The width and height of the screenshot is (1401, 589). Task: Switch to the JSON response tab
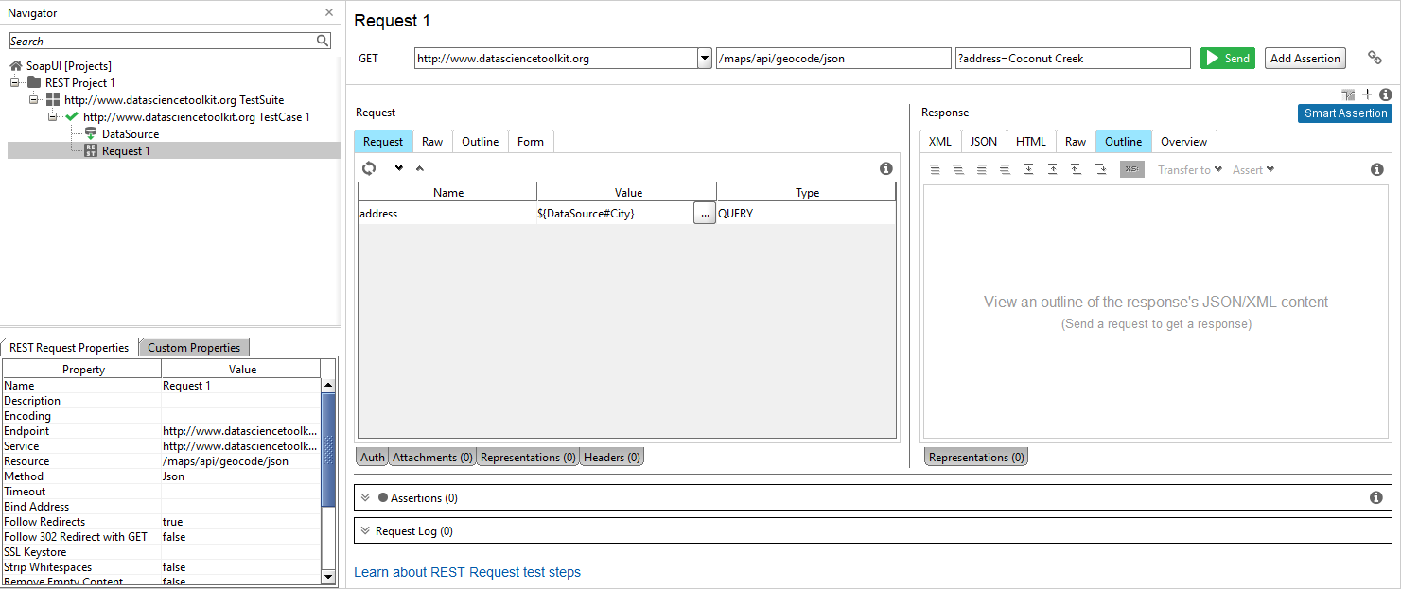[983, 142]
